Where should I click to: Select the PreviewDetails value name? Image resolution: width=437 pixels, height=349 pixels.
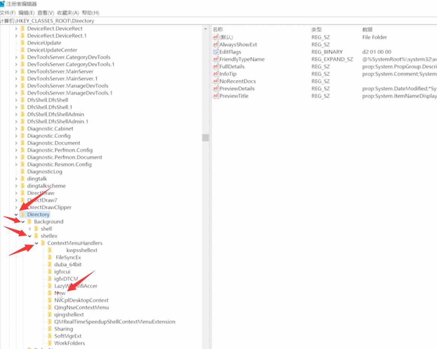pyautogui.click(x=237, y=88)
